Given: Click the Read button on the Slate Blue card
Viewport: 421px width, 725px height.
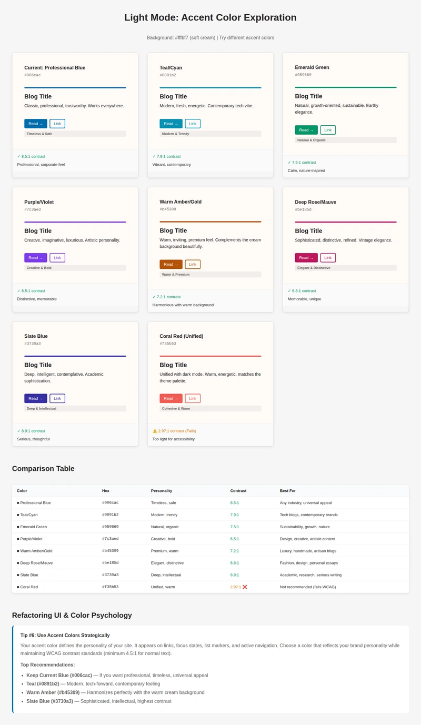Looking at the screenshot, I should 35,398.
